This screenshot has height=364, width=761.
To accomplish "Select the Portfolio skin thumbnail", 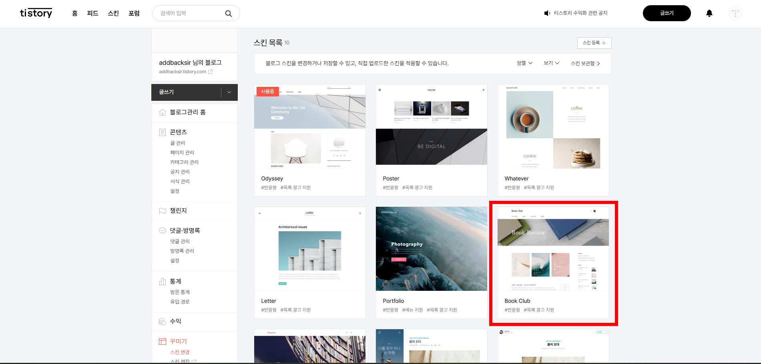I will point(432,249).
